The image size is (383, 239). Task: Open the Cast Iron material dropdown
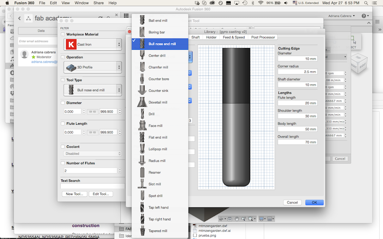[92, 44]
